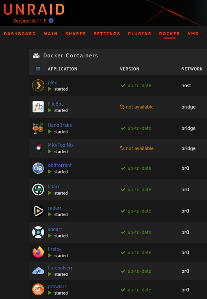Open the plex container name link
The height and width of the screenshot is (299, 207).
pos(53,83)
